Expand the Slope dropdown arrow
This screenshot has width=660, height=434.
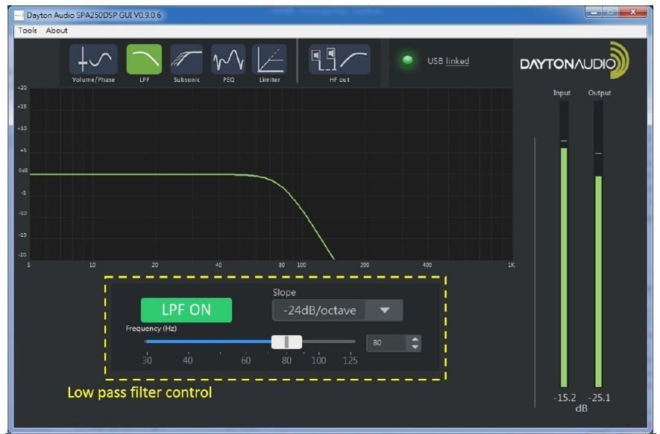[384, 310]
